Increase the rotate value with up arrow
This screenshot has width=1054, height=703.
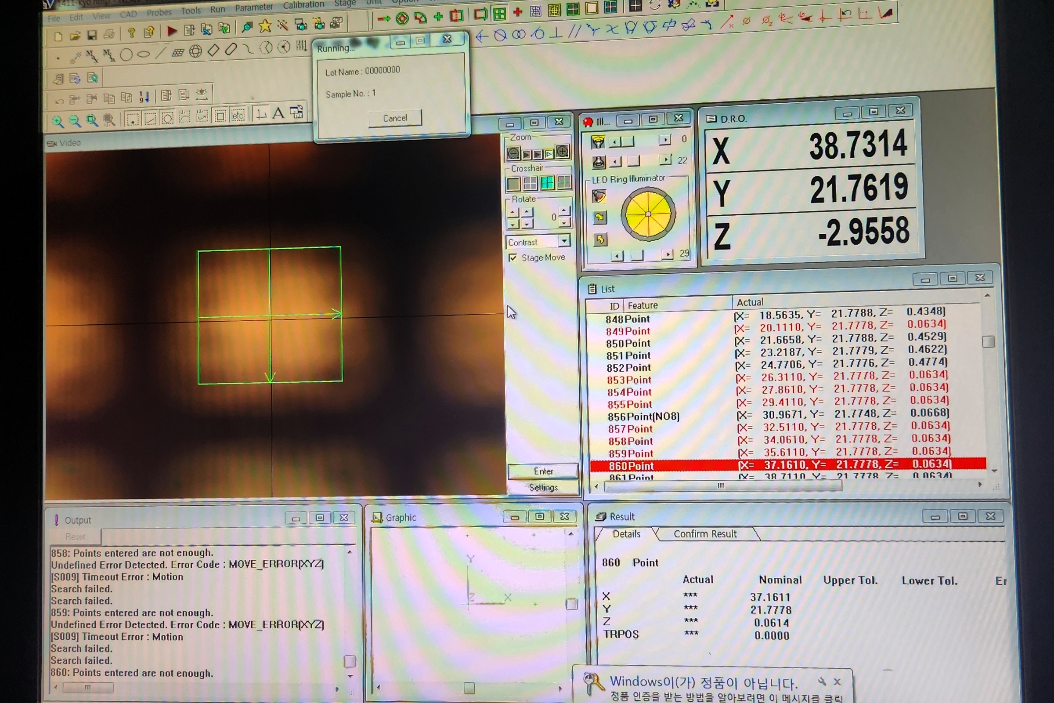point(564,210)
